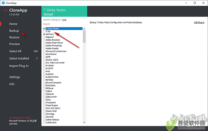Screen dimensions: 208x131
Task: Choose Select Installed in sidebar
Action: click(x=19, y=59)
